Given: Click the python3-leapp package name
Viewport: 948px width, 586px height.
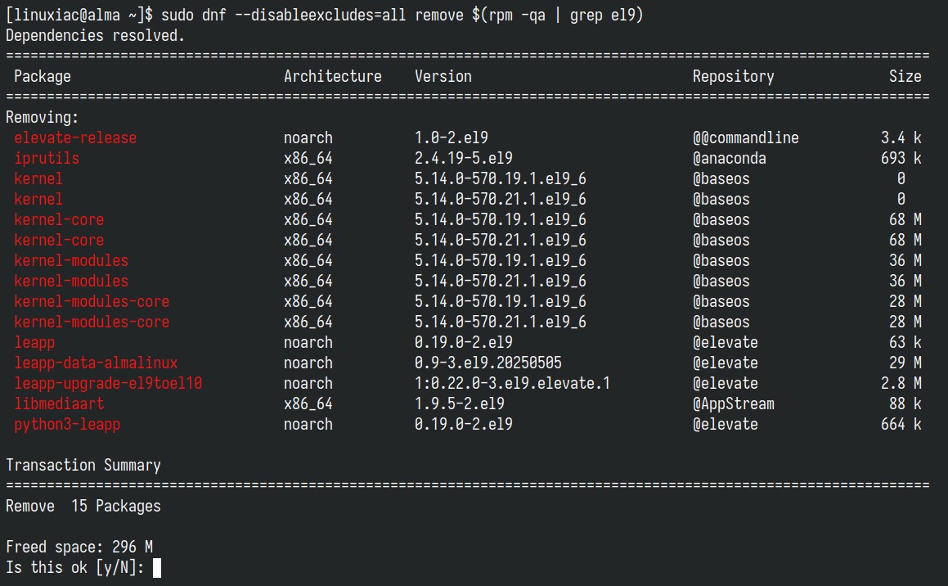Looking at the screenshot, I should click(66, 425).
